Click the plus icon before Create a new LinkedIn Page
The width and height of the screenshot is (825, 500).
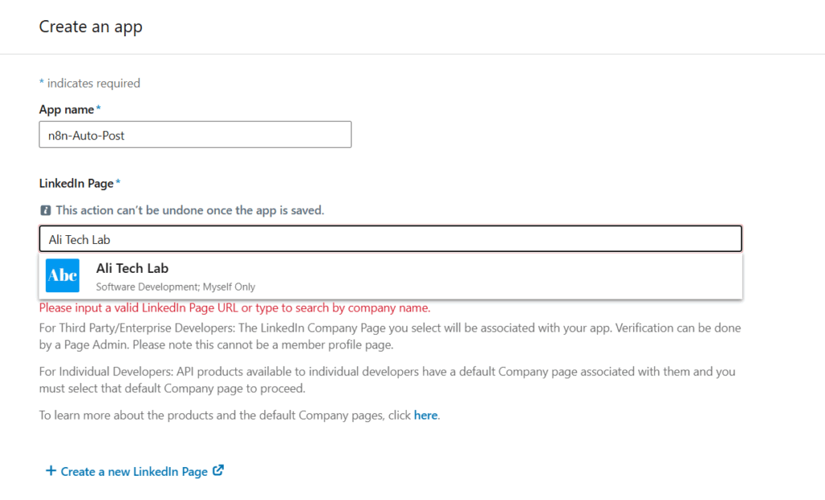(x=50, y=471)
